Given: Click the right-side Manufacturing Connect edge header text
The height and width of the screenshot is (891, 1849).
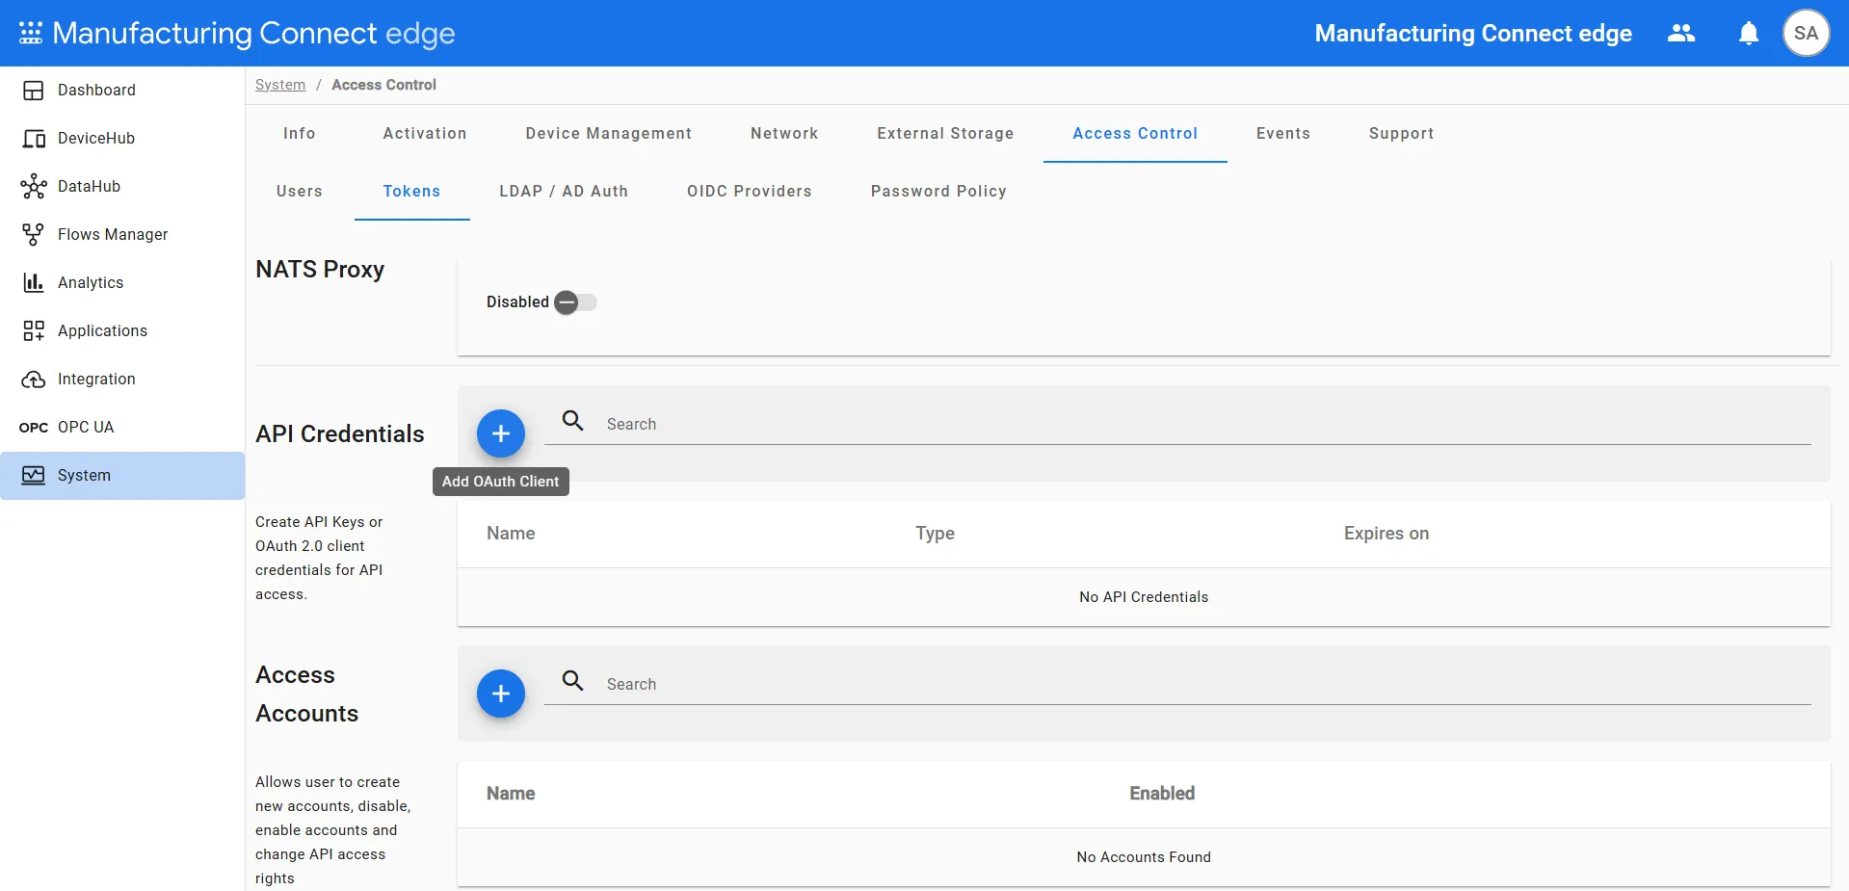Looking at the screenshot, I should coord(1473,34).
